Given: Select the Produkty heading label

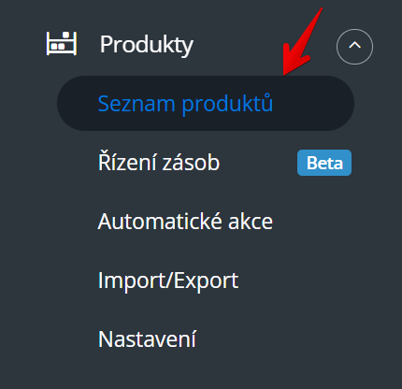Looking at the screenshot, I should [x=147, y=46].
